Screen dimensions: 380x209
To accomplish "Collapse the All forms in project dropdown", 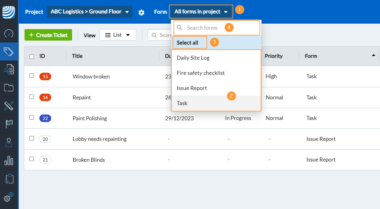I will [201, 12].
